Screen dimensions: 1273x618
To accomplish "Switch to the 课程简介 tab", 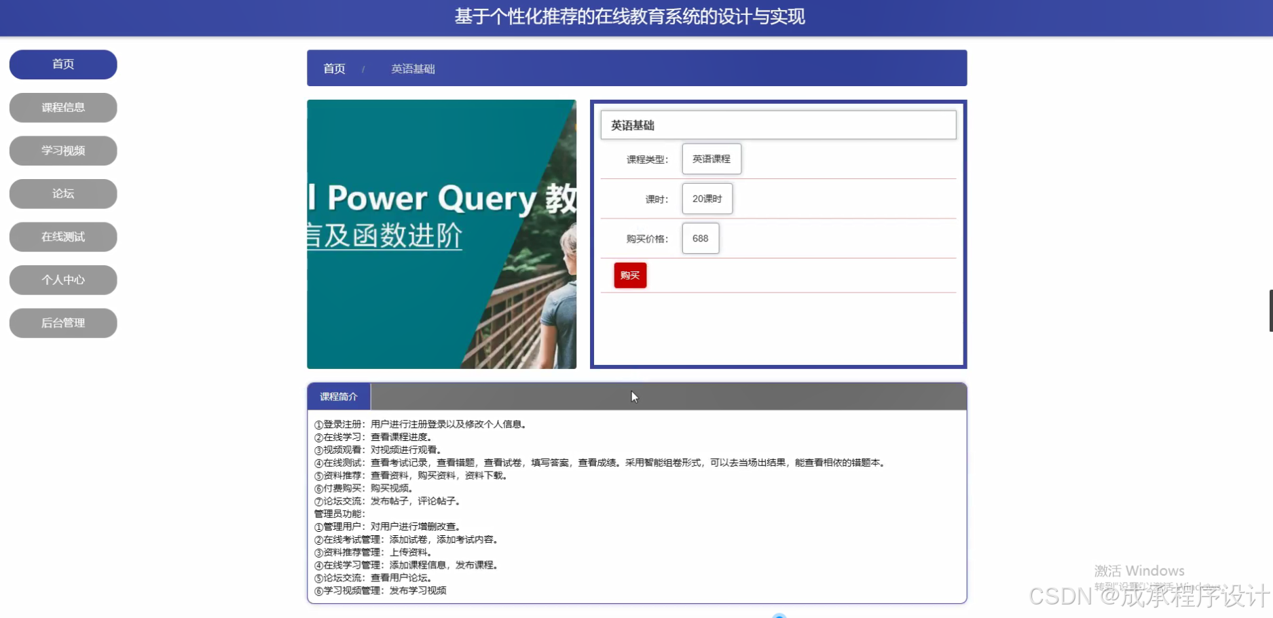I will pyautogui.click(x=338, y=395).
